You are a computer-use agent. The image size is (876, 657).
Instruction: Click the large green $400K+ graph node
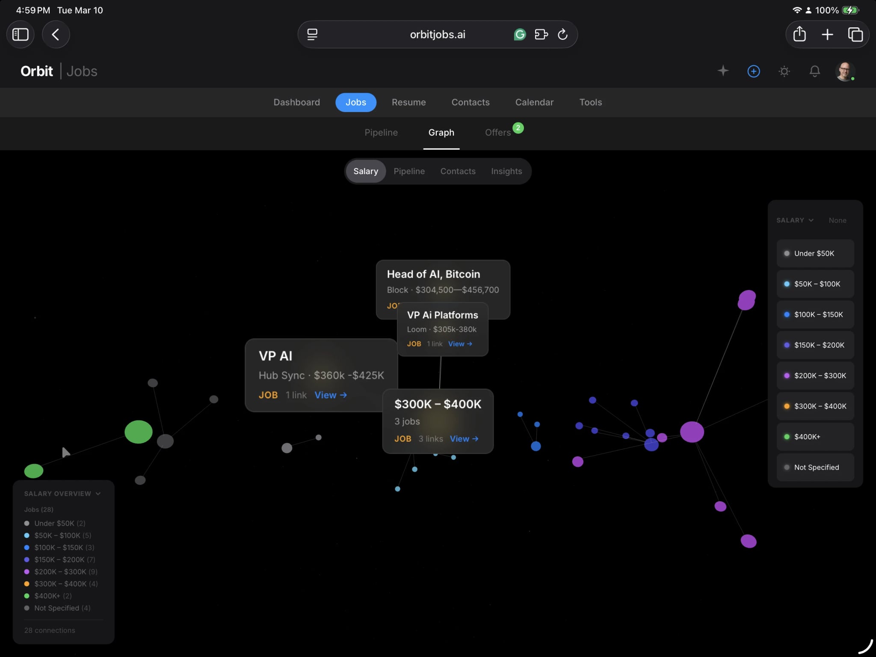138,432
